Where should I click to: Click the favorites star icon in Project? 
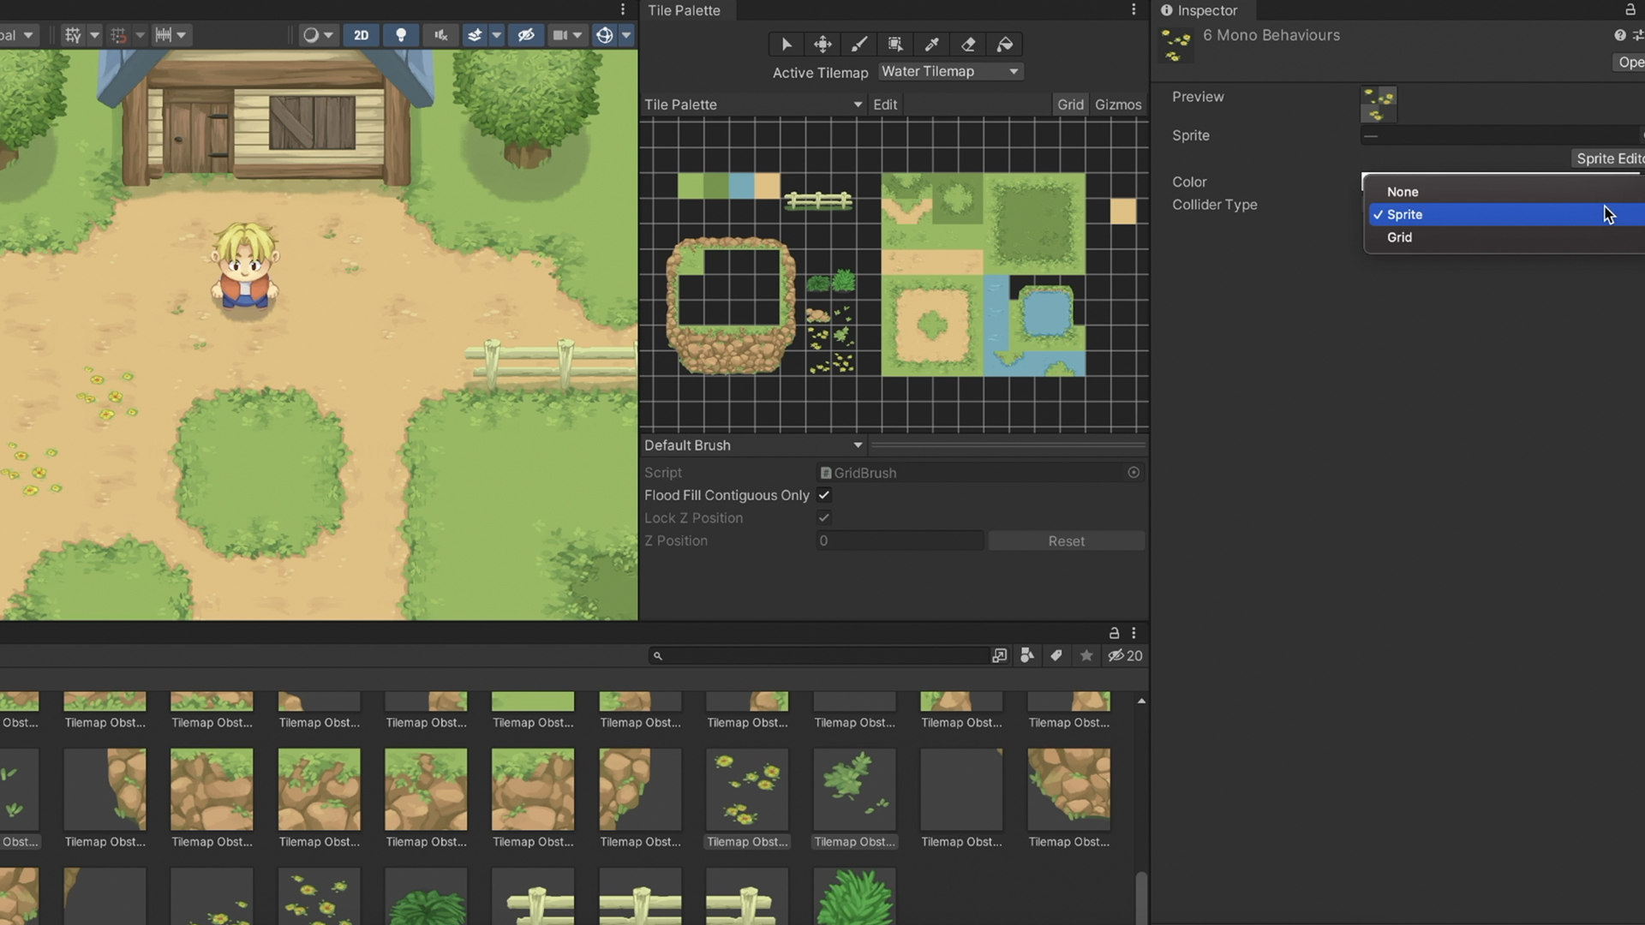[1086, 656]
